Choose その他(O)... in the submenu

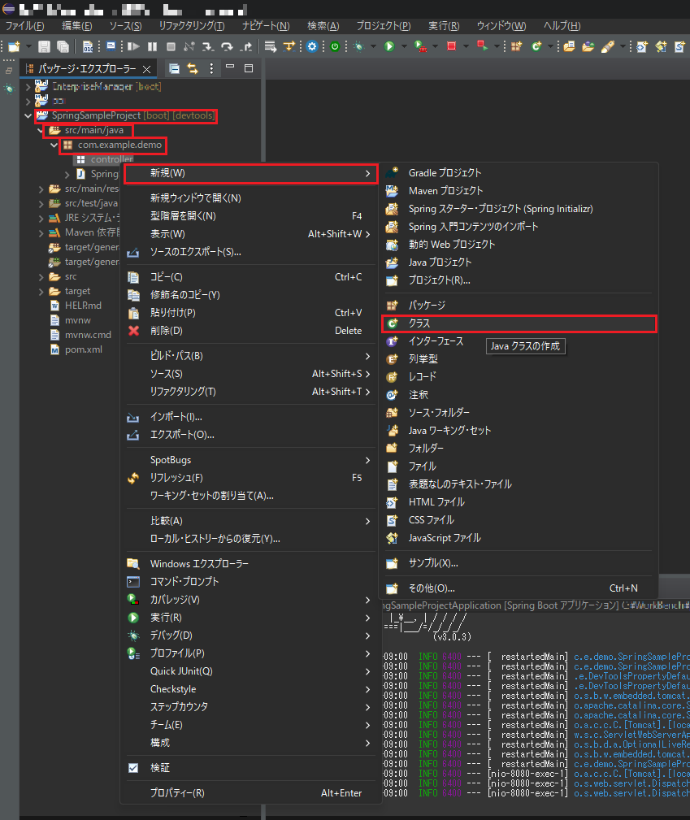[519, 588]
